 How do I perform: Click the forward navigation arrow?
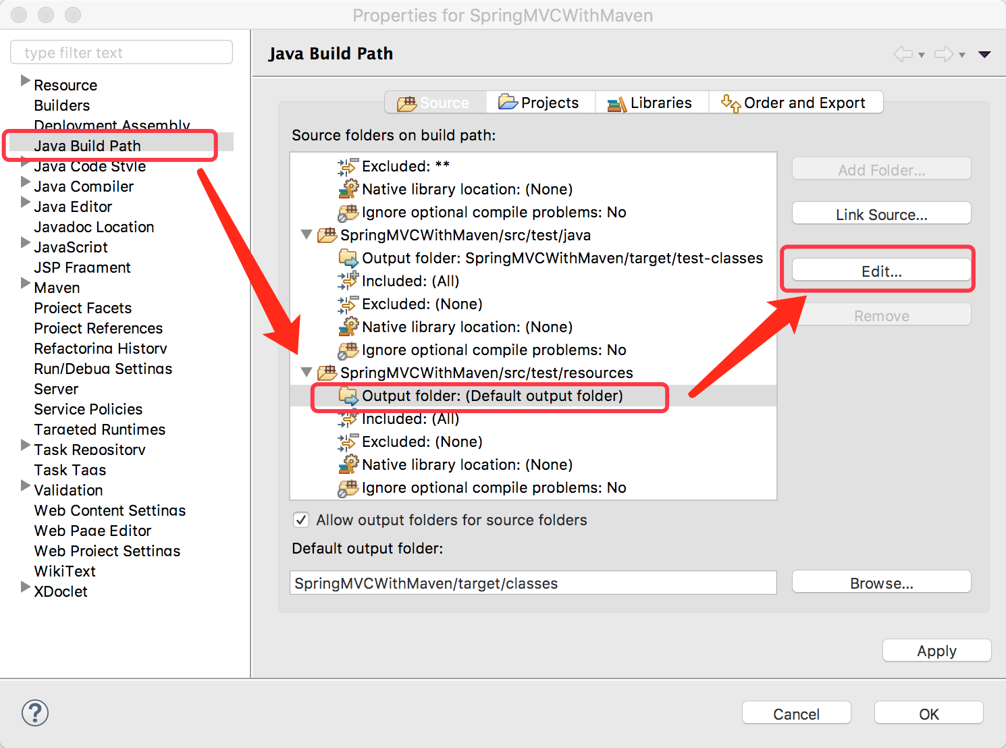[x=945, y=54]
